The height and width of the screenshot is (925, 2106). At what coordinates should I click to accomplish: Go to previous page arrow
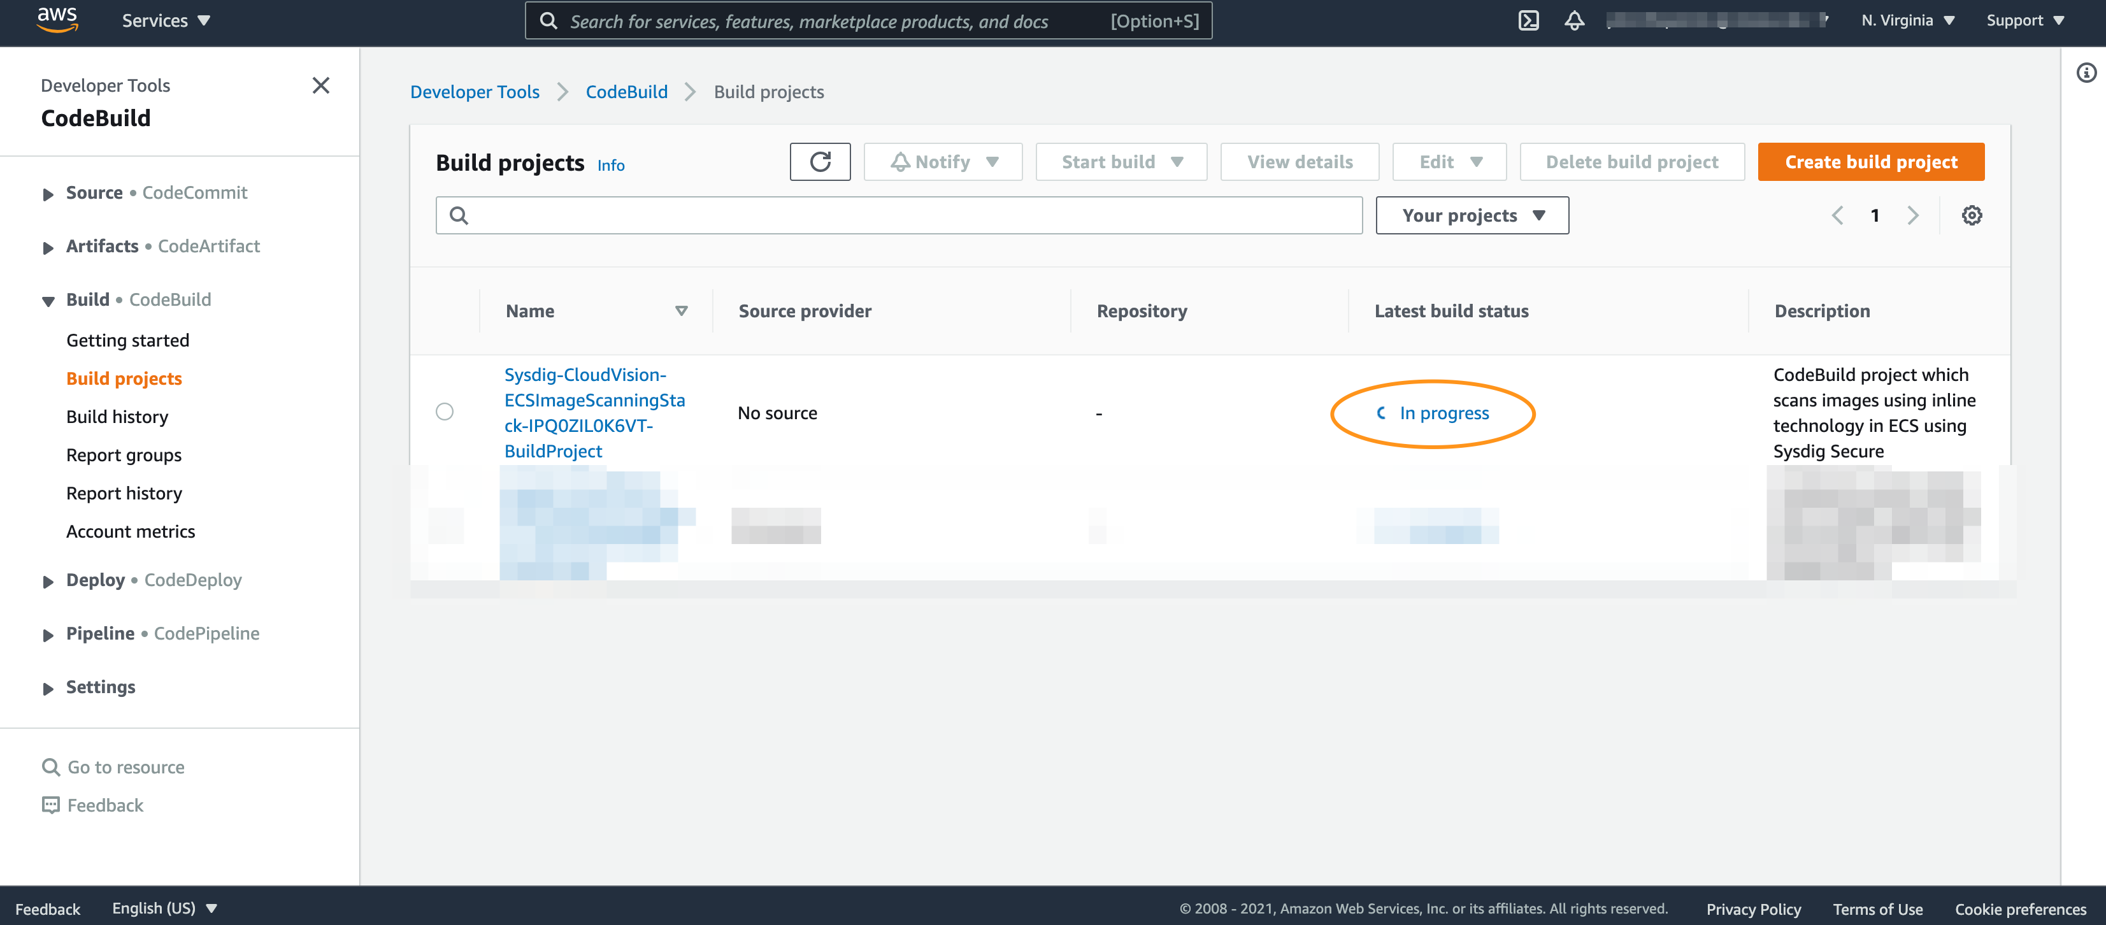1836,215
